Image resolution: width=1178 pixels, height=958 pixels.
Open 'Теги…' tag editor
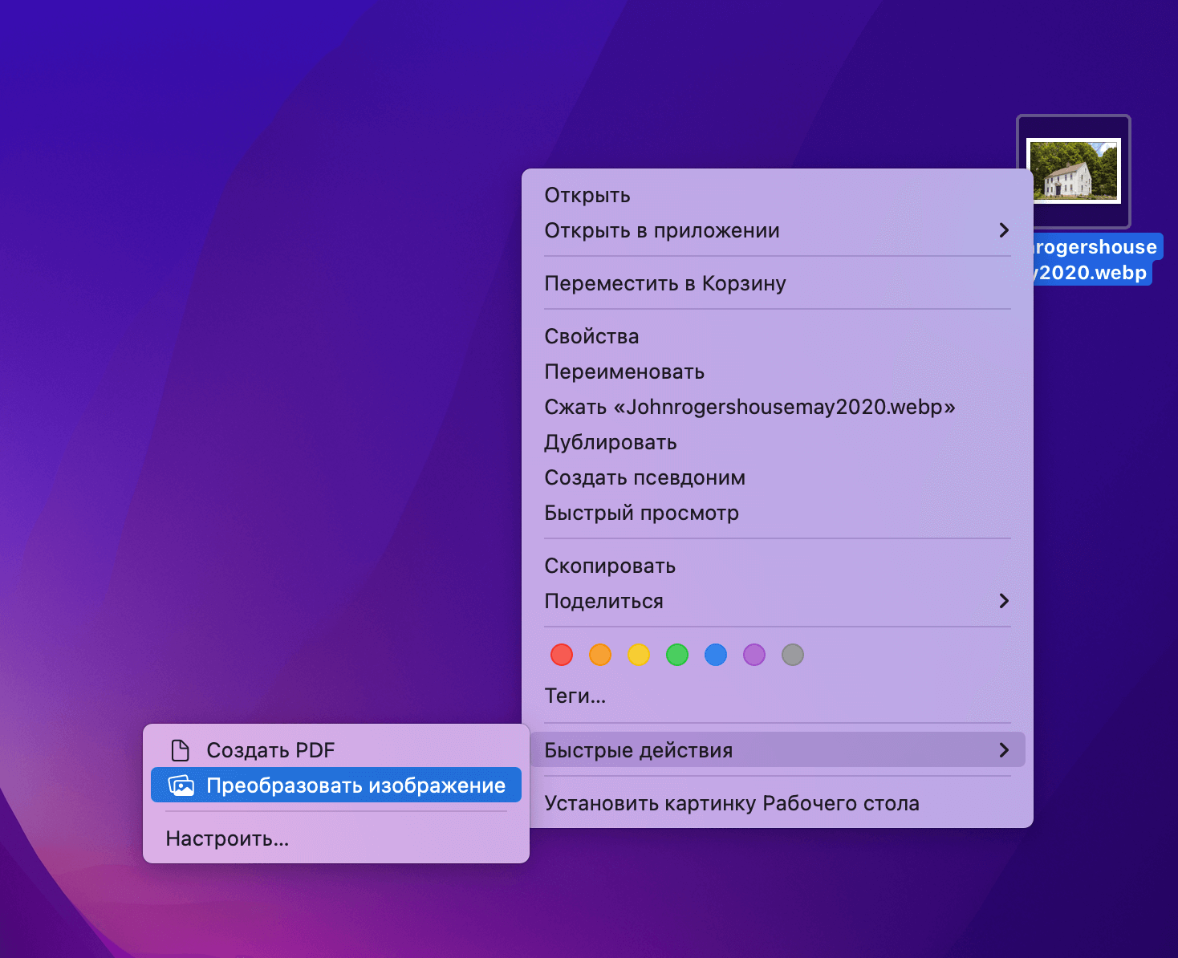coord(575,696)
